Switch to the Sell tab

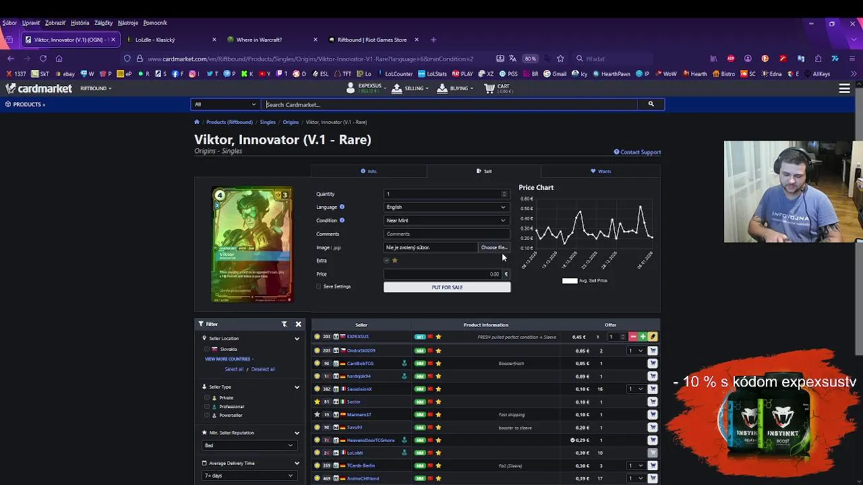[484, 171]
